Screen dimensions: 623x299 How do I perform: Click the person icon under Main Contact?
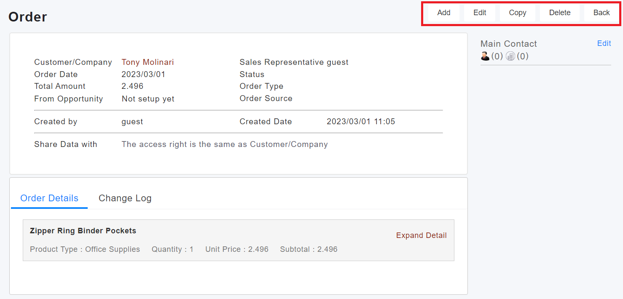[x=485, y=56]
